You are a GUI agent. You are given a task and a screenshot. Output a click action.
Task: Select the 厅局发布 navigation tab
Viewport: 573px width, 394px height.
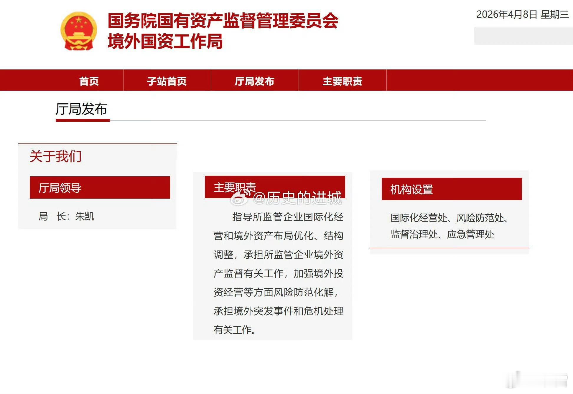(x=255, y=81)
